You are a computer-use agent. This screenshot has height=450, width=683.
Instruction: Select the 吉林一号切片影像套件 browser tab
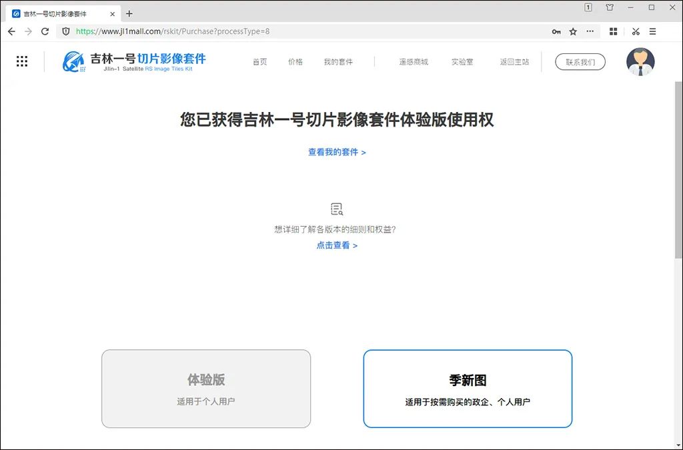tap(63, 14)
